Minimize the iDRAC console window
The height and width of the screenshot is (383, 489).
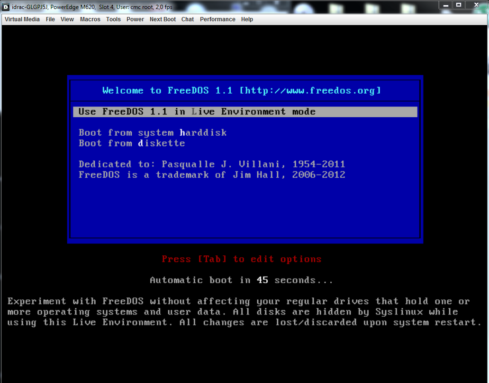coord(446,5)
